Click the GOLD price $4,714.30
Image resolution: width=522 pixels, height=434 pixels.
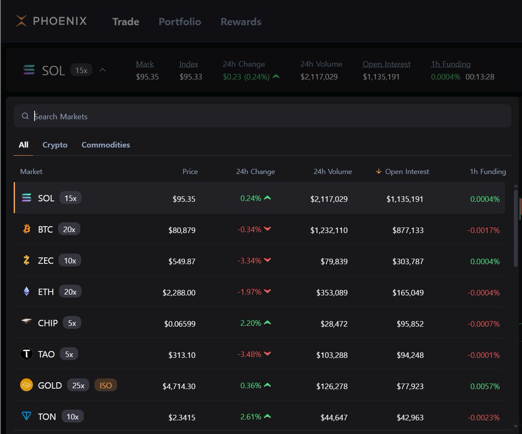179,386
